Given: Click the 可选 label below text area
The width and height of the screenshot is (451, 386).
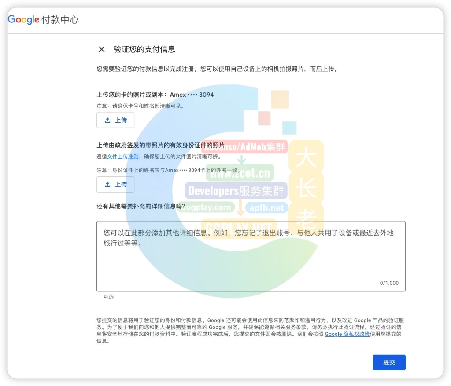Looking at the screenshot, I should click(x=108, y=297).
